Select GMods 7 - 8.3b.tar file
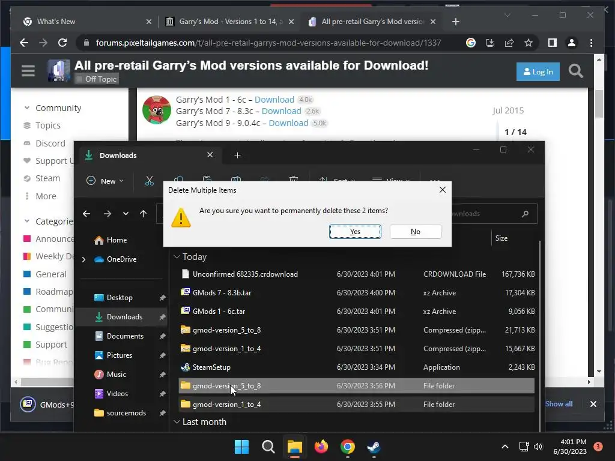 tap(356, 293)
